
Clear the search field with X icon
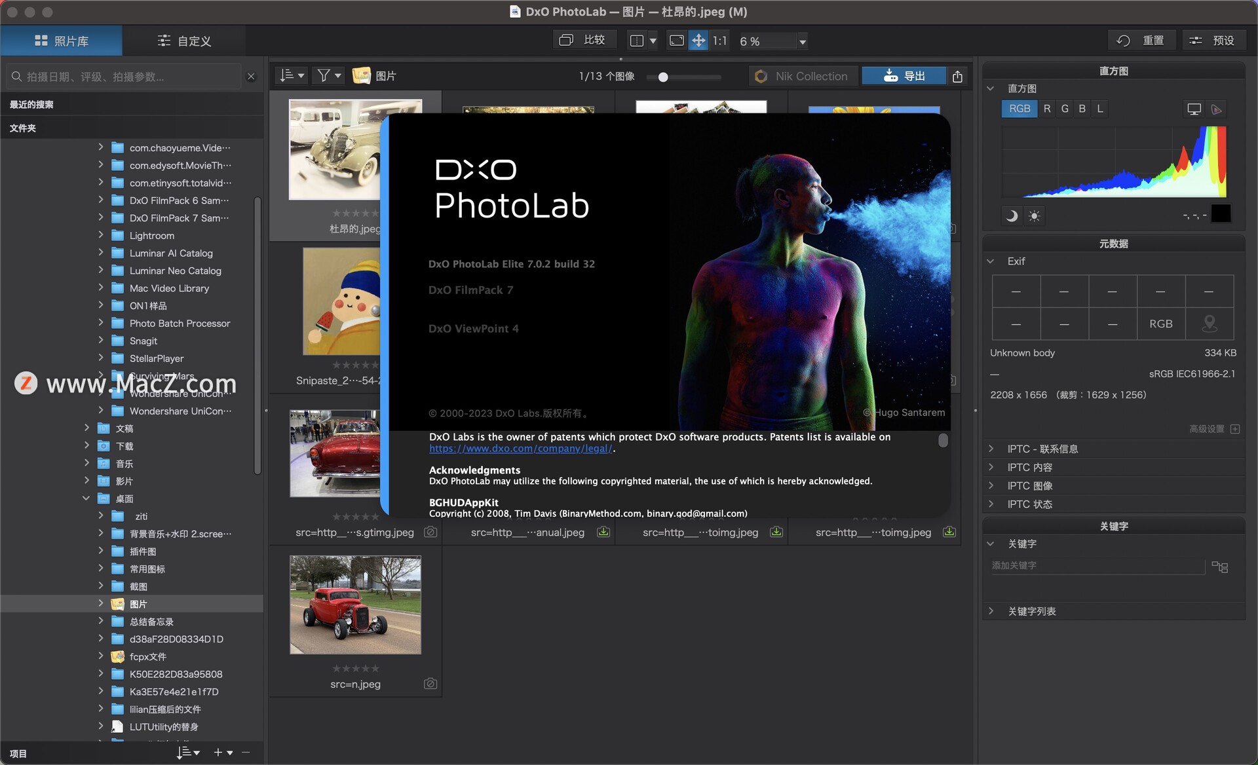tap(251, 77)
